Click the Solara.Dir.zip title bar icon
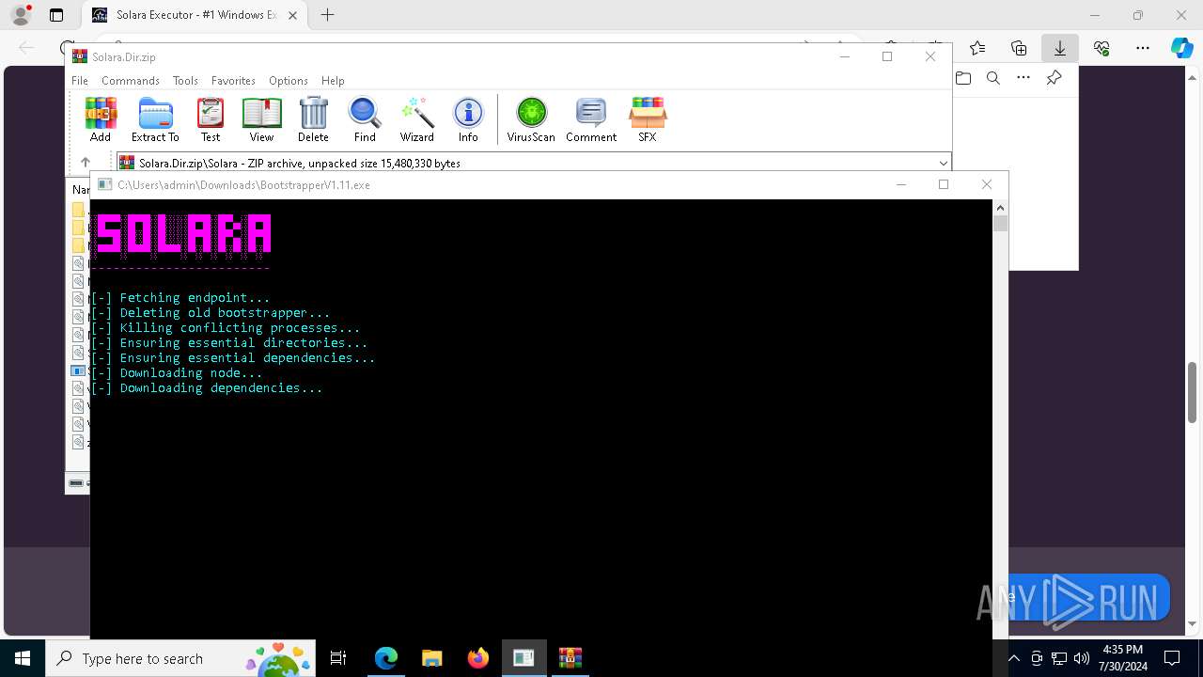The image size is (1203, 677). coord(80,56)
